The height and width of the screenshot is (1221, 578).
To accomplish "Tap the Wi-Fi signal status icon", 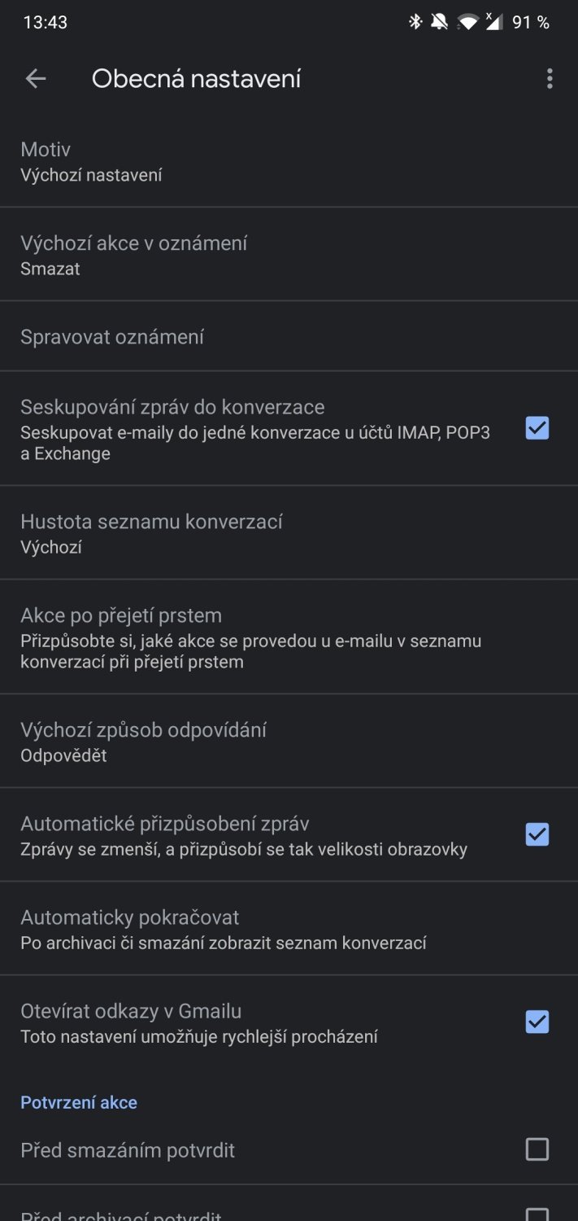I will click(467, 22).
